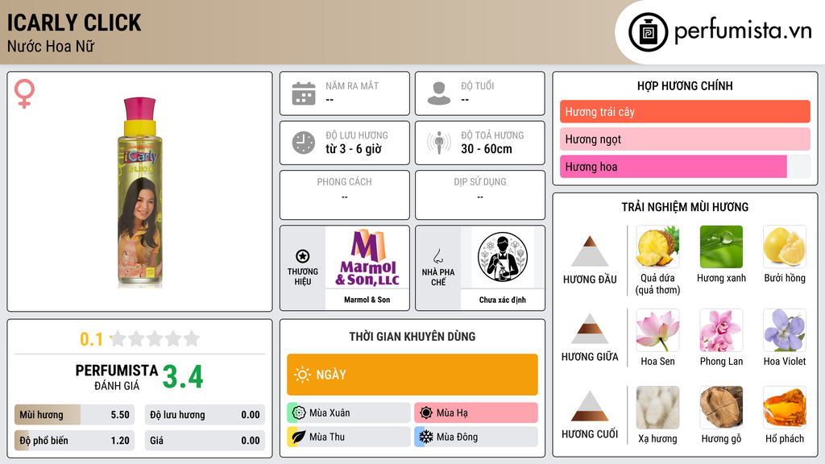Viewport: 825px width, 464px height.
Task: Click the 'từ 3 - 6 giờ' longevity value
Action: tap(354, 149)
